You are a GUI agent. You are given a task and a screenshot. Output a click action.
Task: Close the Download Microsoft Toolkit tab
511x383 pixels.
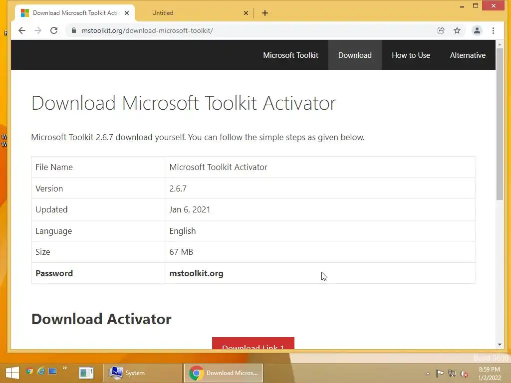click(127, 13)
